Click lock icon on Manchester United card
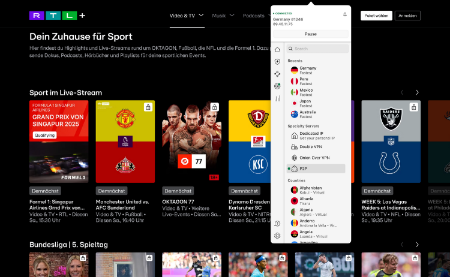 pyautogui.click(x=148, y=107)
